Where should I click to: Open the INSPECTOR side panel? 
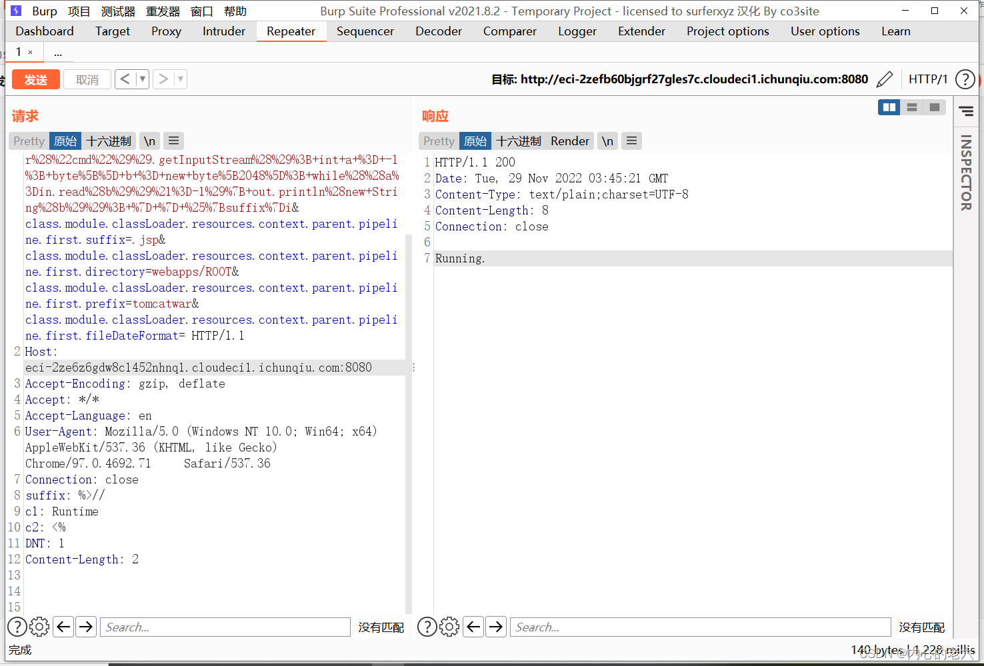point(966,172)
